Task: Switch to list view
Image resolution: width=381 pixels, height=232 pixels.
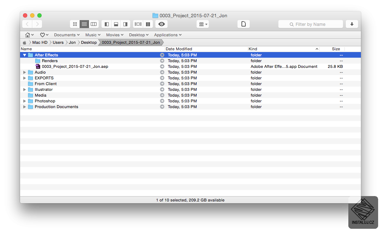Action: [x=84, y=24]
